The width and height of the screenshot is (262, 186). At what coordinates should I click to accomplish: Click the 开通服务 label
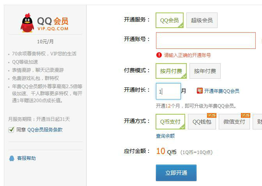point(137,20)
